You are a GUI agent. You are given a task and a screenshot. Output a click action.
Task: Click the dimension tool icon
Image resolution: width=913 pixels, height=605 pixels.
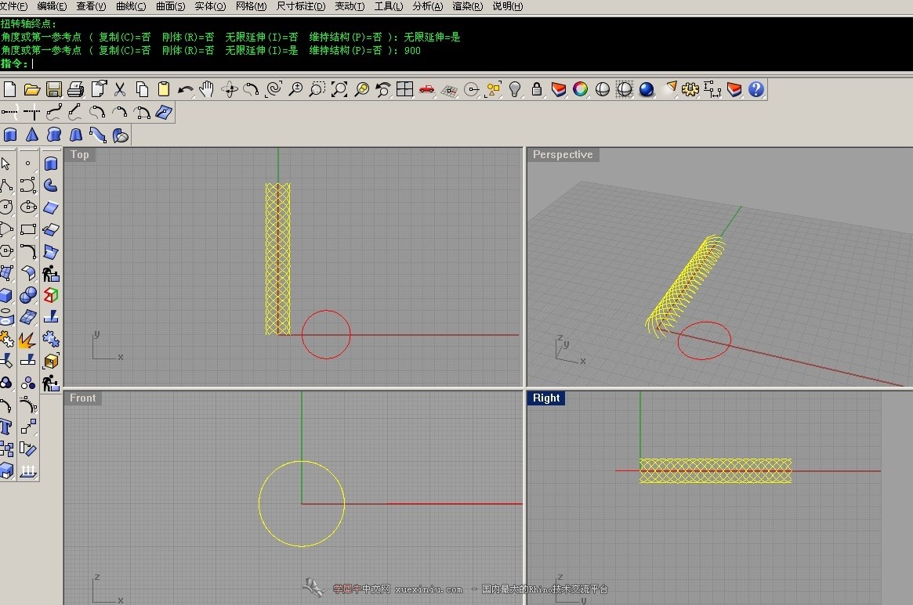click(x=712, y=89)
